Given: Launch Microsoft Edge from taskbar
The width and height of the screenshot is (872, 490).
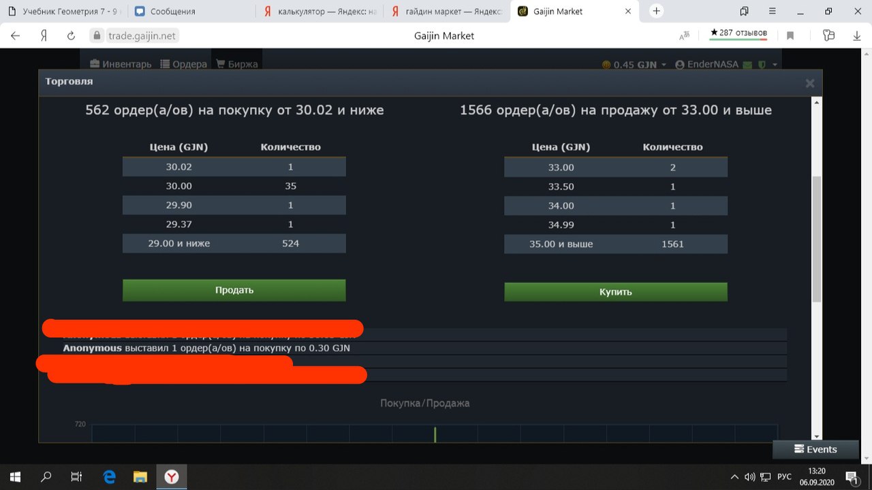Looking at the screenshot, I should (x=109, y=477).
